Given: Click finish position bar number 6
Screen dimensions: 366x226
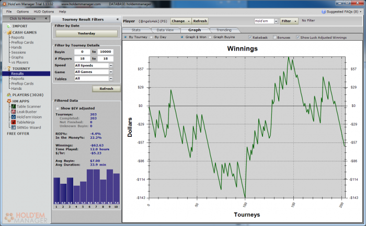Looking at the screenshot, I should click(90, 187).
